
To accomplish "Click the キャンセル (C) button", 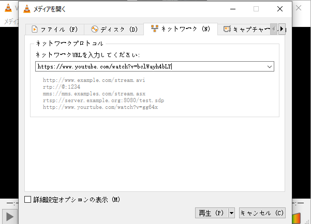I will point(262,213).
